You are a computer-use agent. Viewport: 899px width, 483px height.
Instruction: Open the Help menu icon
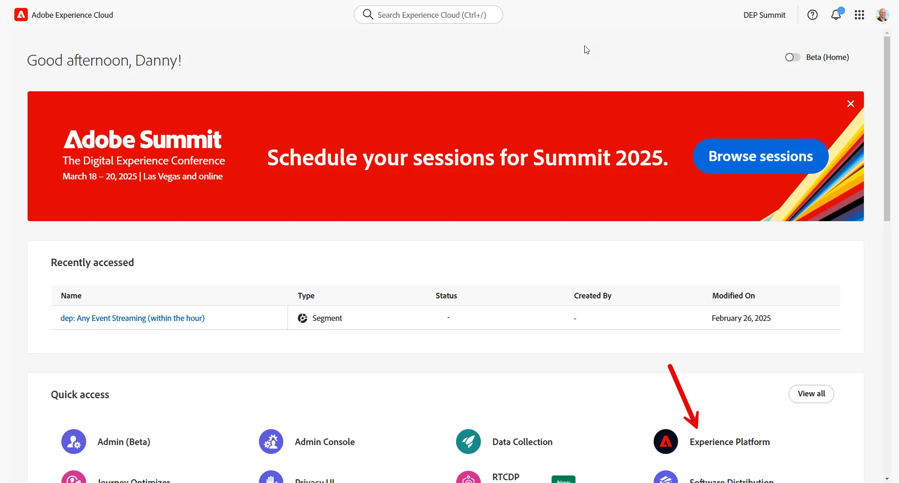pos(812,15)
